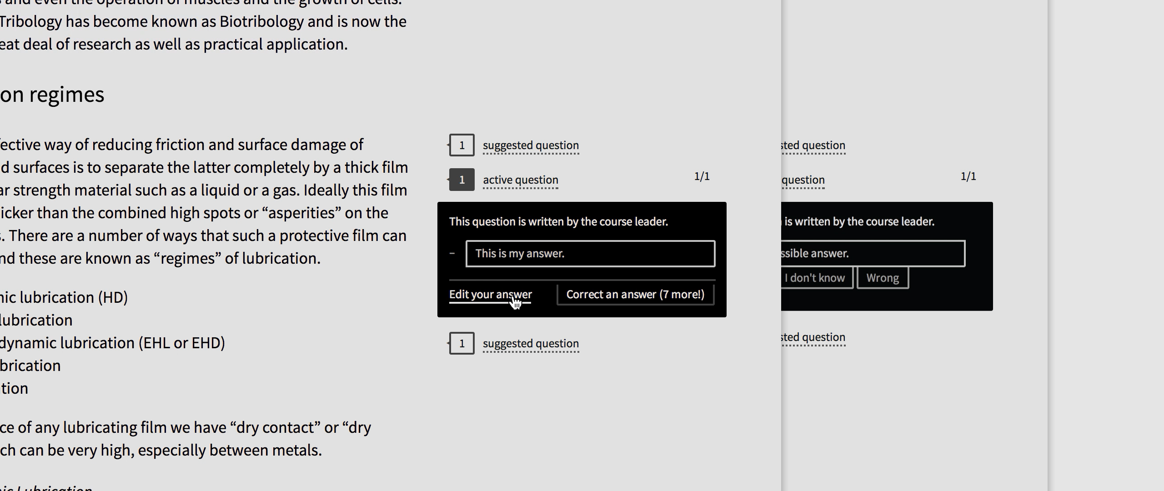Image resolution: width=1164 pixels, height=491 pixels.
Task: Click the hand-cursor highlighted "Edit your answer" text
Action: 490,294
